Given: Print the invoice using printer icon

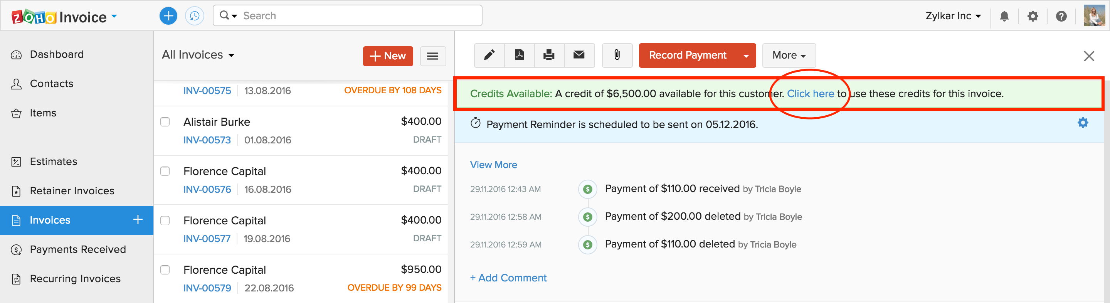Looking at the screenshot, I should (549, 55).
